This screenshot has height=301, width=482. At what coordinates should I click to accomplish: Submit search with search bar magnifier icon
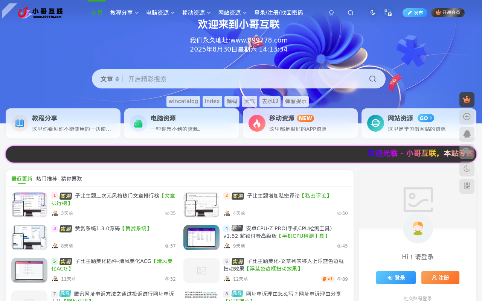372,79
